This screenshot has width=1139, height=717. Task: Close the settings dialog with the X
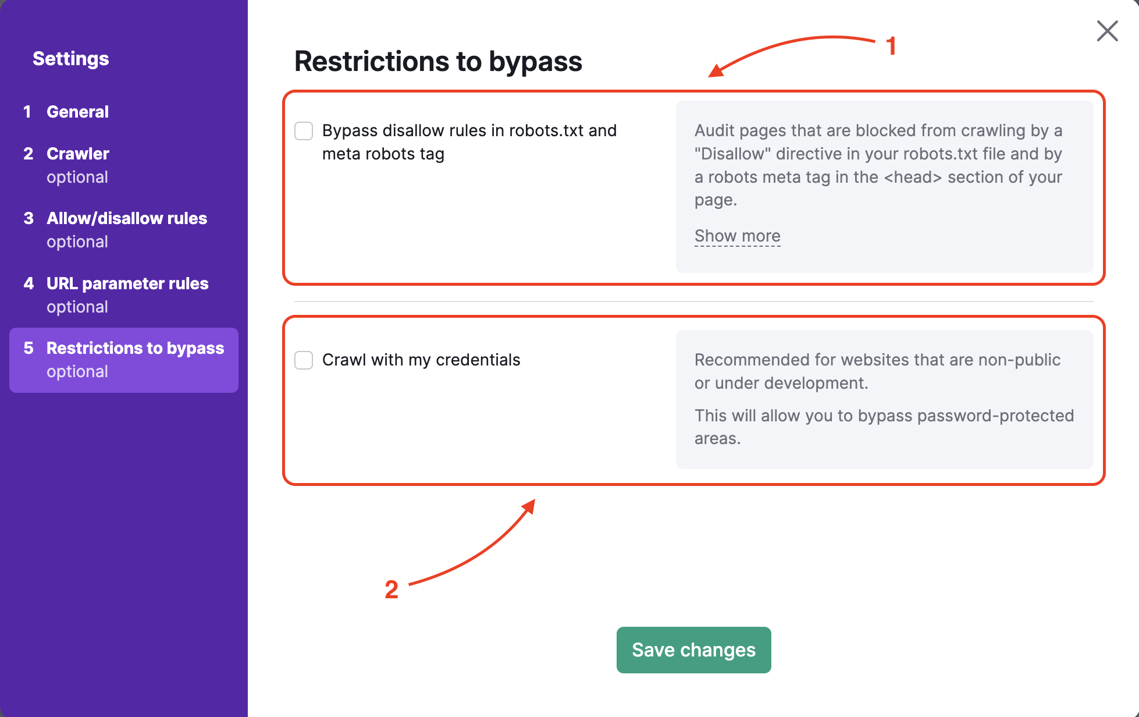pos(1106,31)
